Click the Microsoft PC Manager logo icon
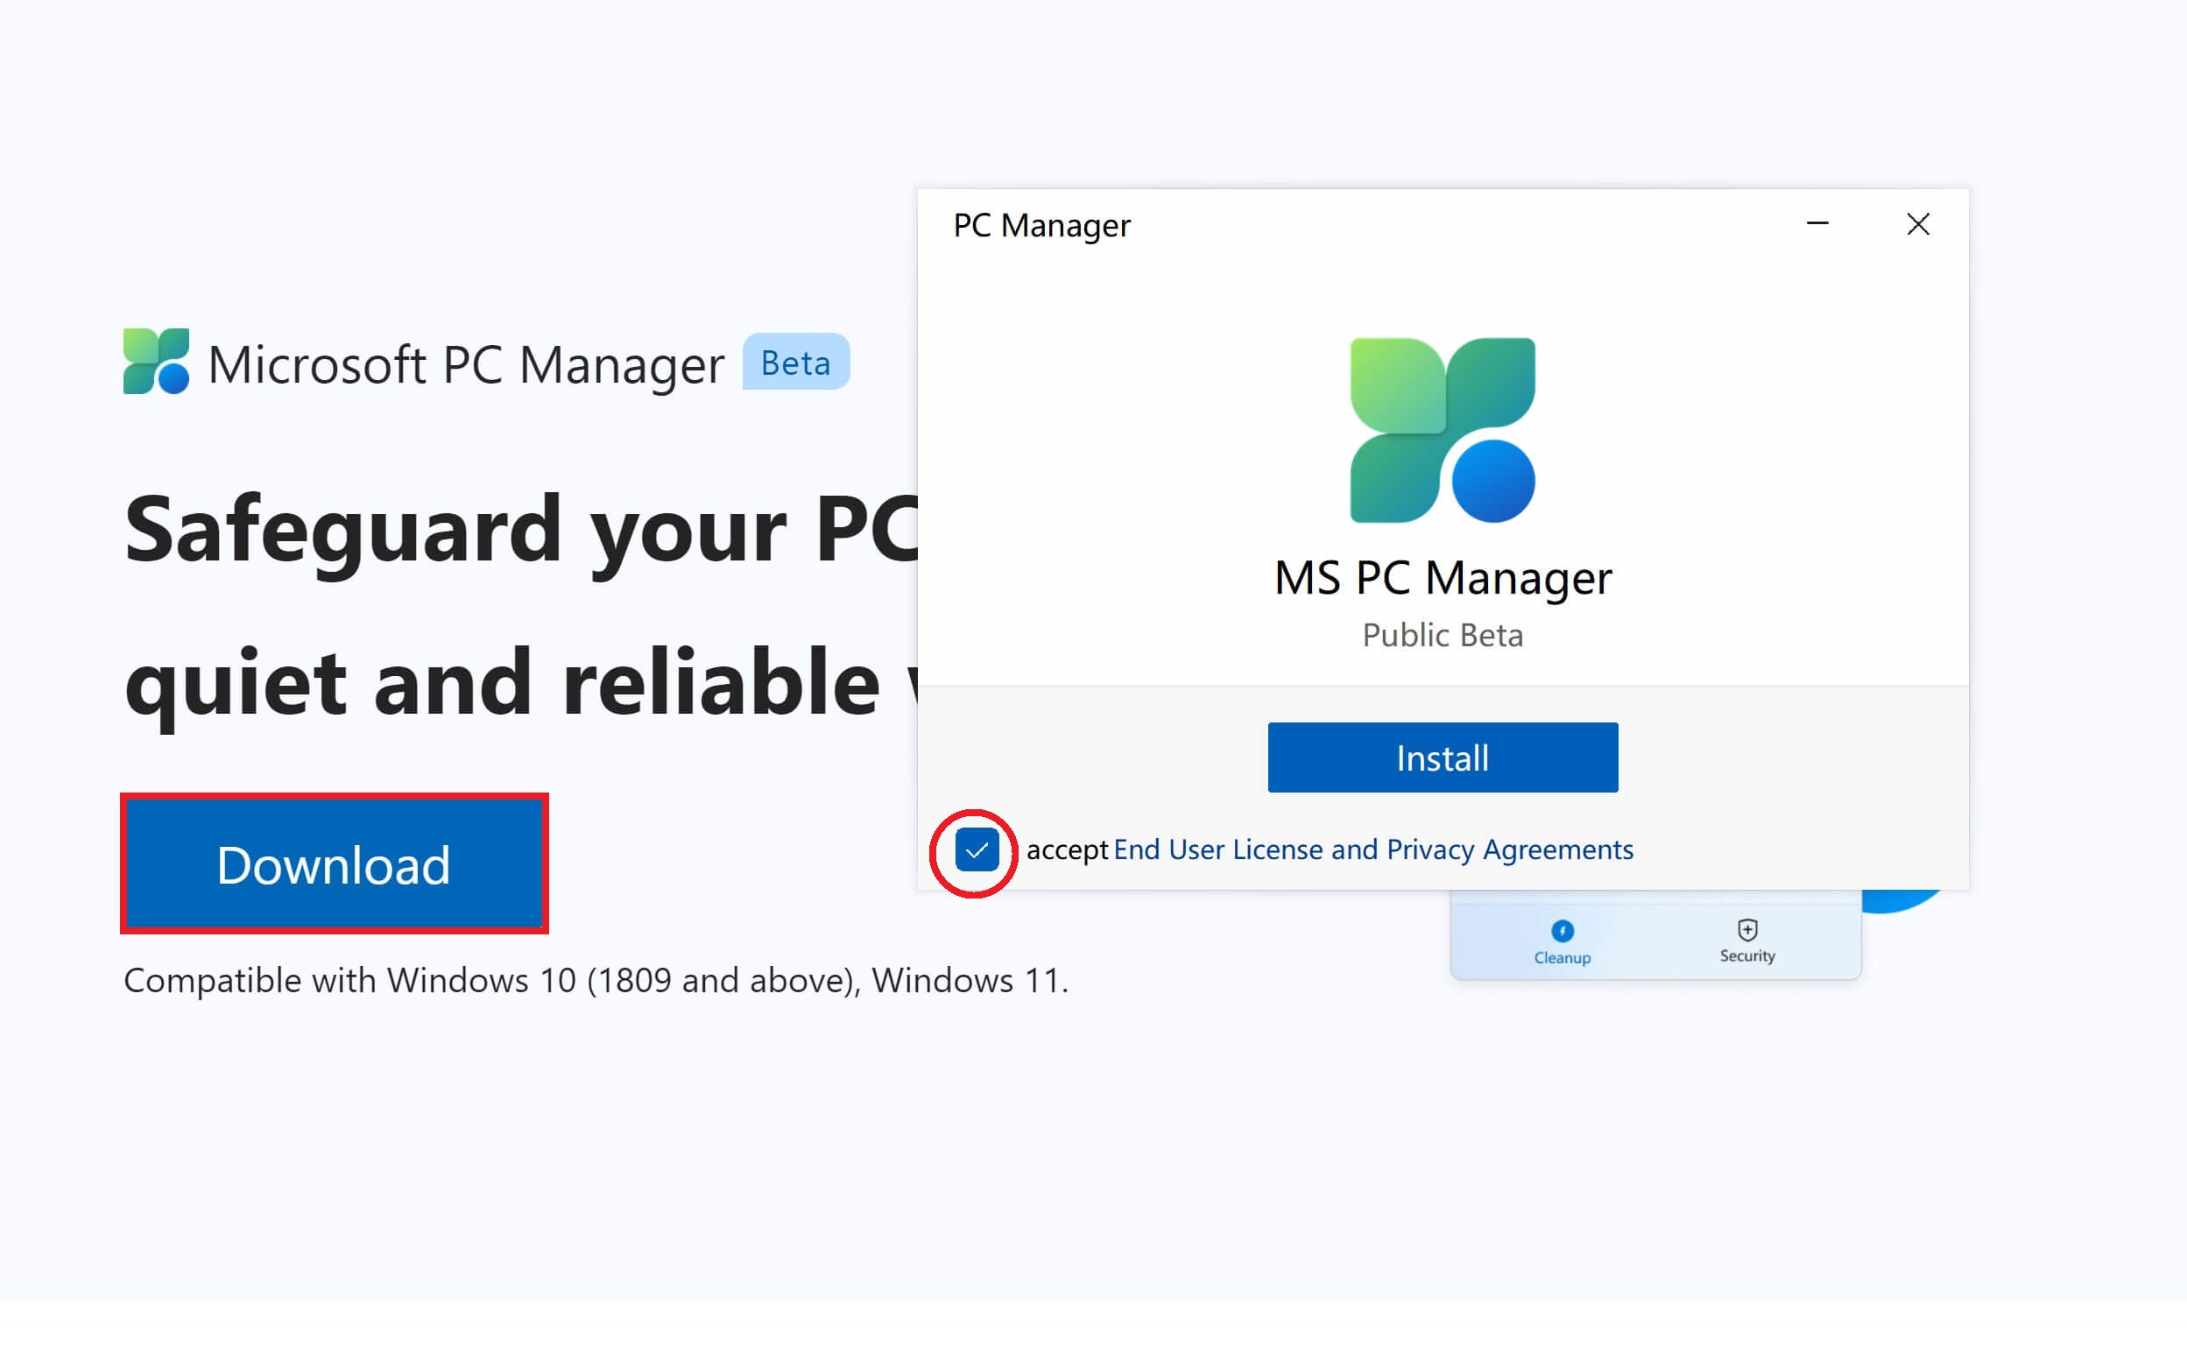Screen dimensions: 2187x1346 157,362
